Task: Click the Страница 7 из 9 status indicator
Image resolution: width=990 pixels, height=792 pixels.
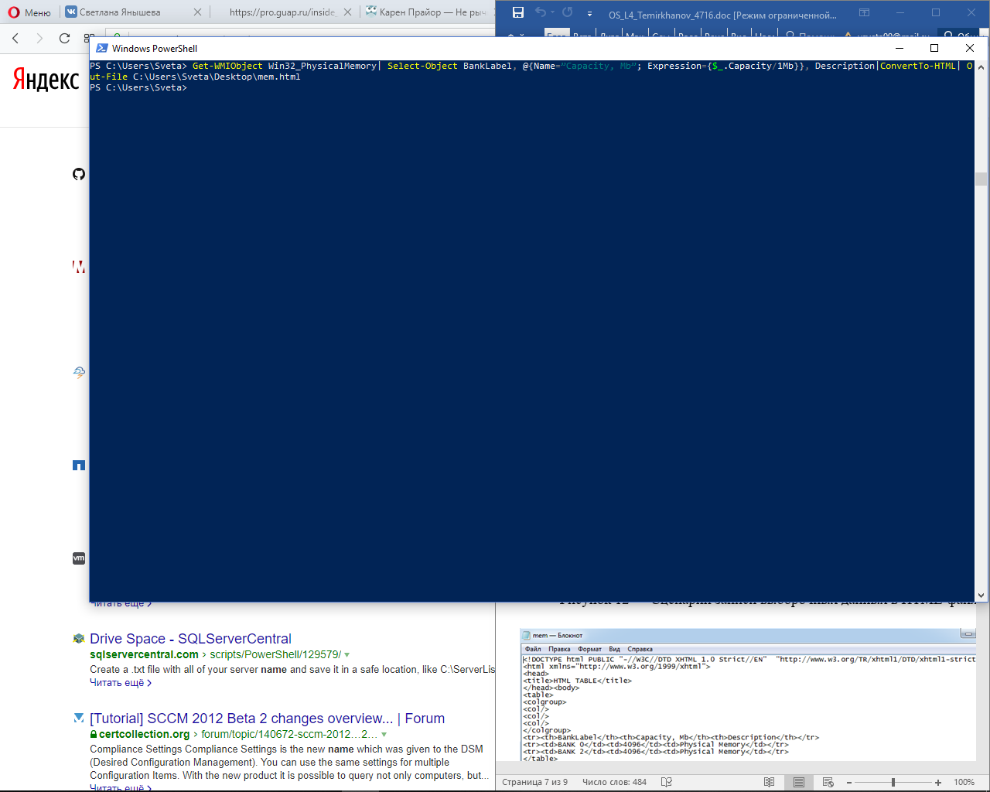Action: click(x=534, y=782)
